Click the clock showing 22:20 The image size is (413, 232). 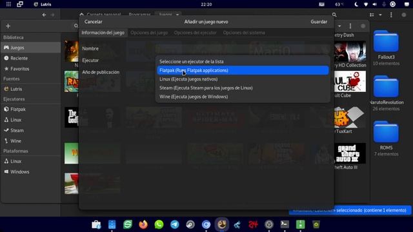tap(206, 5)
